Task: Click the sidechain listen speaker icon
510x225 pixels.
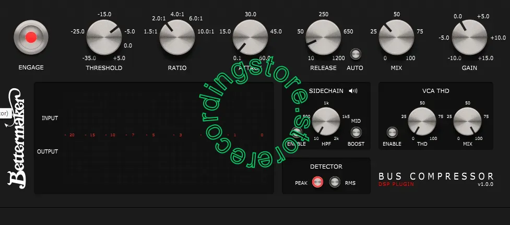Action: pyautogui.click(x=353, y=91)
